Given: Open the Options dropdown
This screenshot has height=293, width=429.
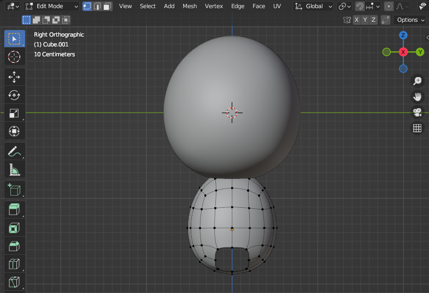Looking at the screenshot, I should (410, 20).
